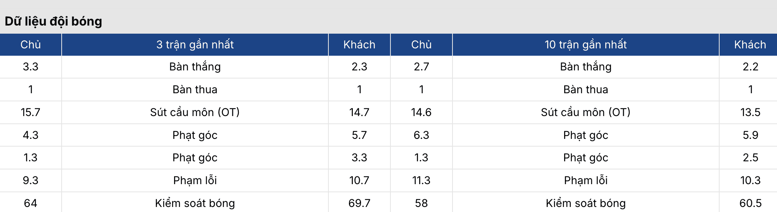Select the 6.3 corner kicks value
The height and width of the screenshot is (212, 777).
[x=421, y=135]
